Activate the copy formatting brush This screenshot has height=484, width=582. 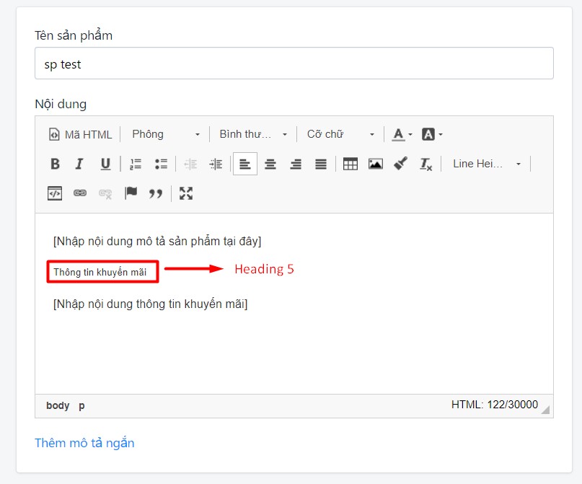pyautogui.click(x=401, y=164)
